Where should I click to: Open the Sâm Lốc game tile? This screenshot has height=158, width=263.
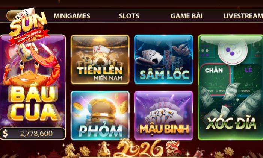point(164,59)
